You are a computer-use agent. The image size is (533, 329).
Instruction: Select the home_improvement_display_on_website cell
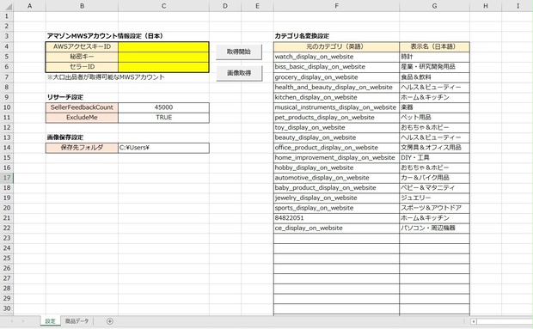click(336, 157)
